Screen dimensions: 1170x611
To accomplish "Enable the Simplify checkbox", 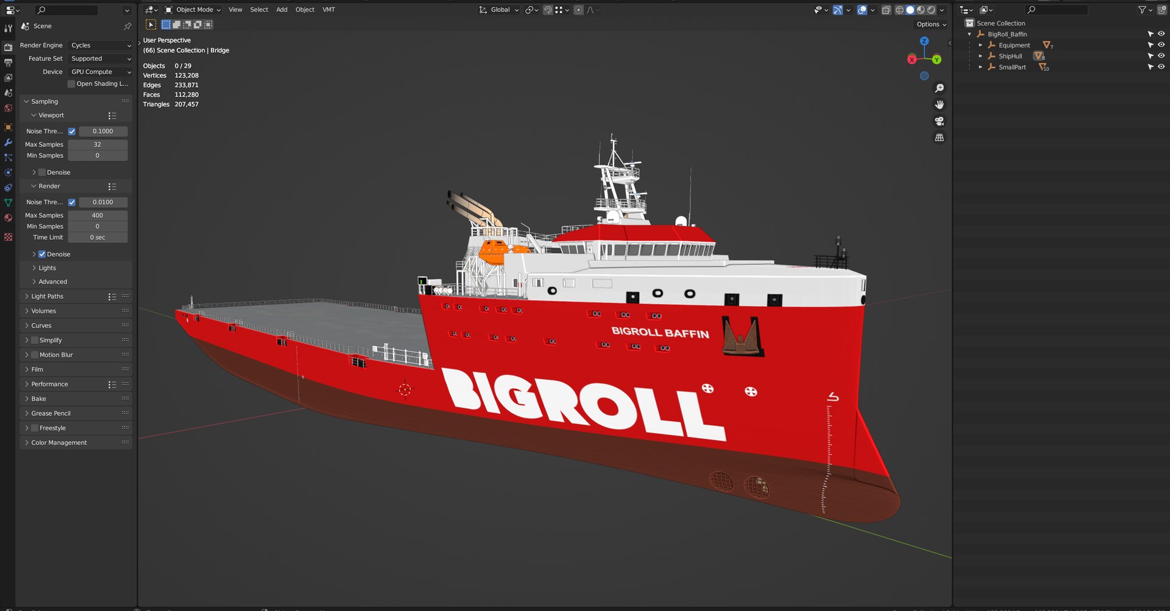I will [35, 340].
